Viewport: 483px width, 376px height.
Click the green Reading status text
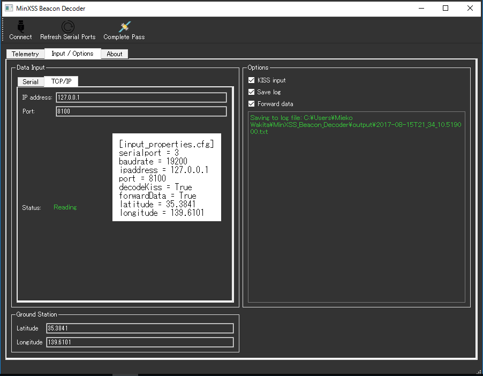[x=65, y=207]
